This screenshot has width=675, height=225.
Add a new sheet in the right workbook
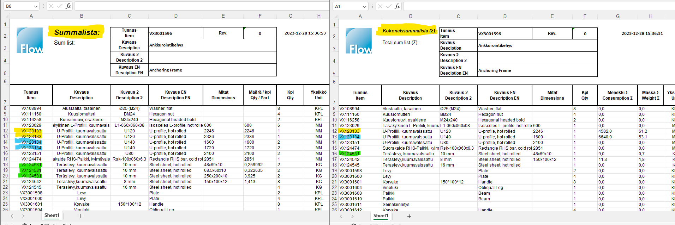pyautogui.click(x=409, y=216)
